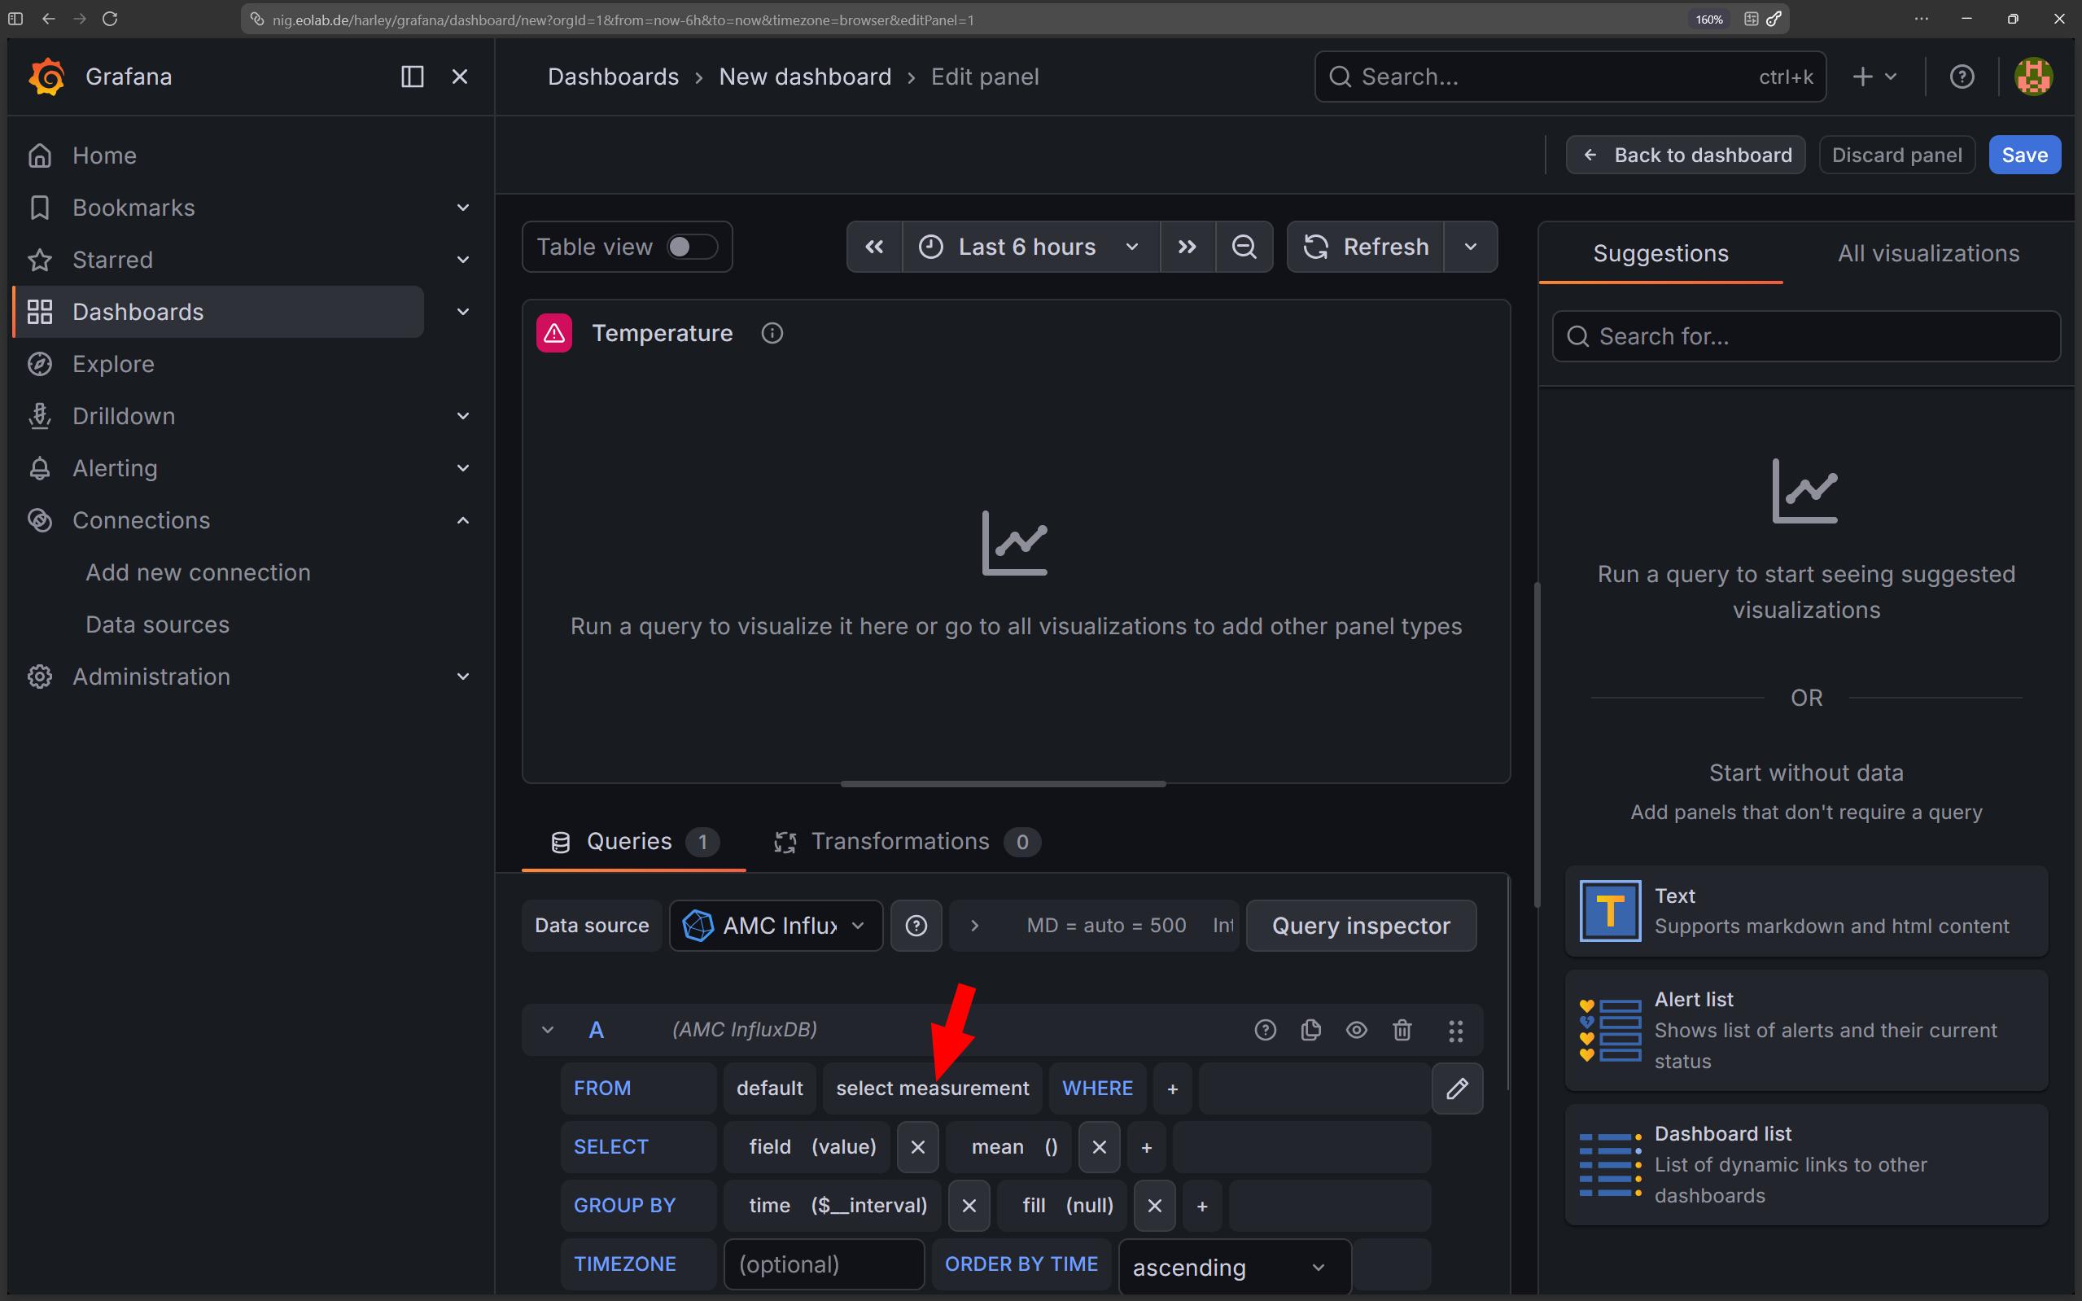
Task: Open the refresh interval dropdown
Action: [x=1471, y=247]
